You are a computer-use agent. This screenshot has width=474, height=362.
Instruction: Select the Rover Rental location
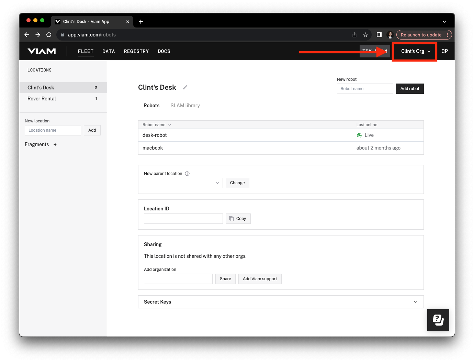[x=42, y=99]
